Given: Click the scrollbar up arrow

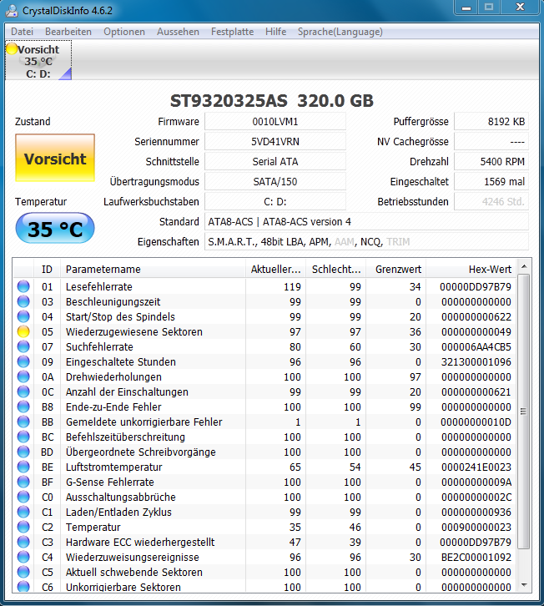Looking at the screenshot, I should pos(524,266).
